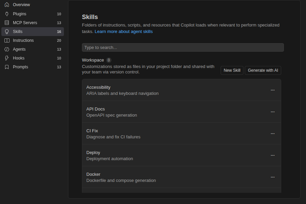Click the Skills lightbulb icon
The height and width of the screenshot is (204, 306).
[7, 32]
